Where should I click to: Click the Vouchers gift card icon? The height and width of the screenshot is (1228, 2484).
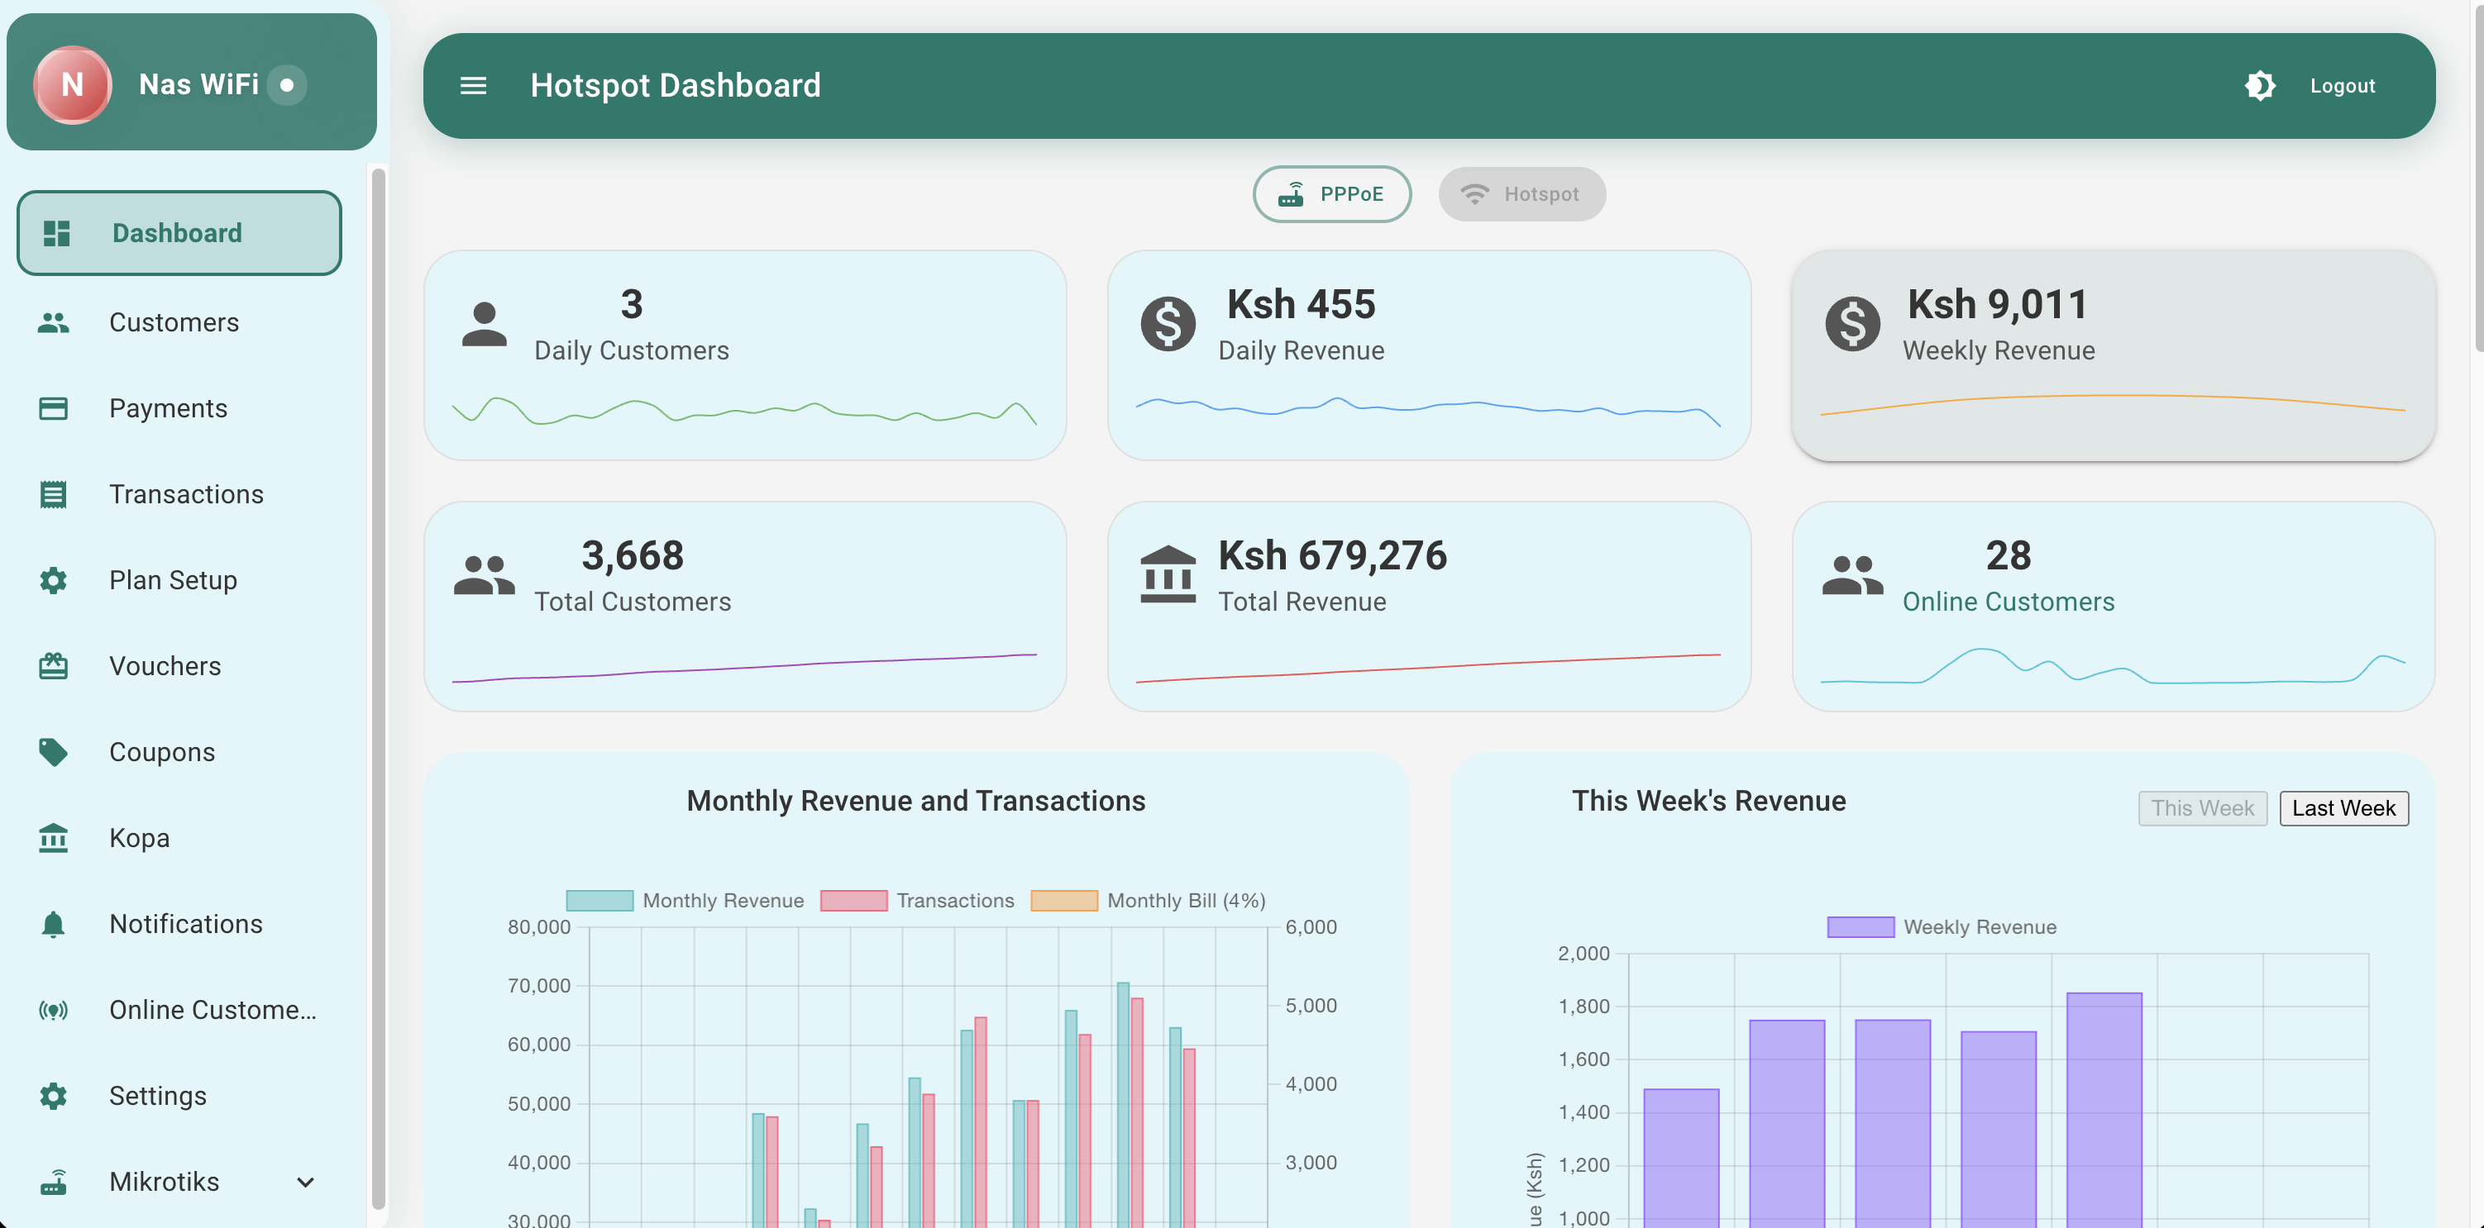point(53,666)
